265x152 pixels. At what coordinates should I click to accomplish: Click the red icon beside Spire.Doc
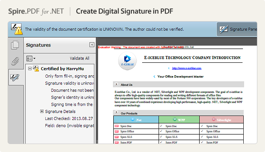click(116, 126)
